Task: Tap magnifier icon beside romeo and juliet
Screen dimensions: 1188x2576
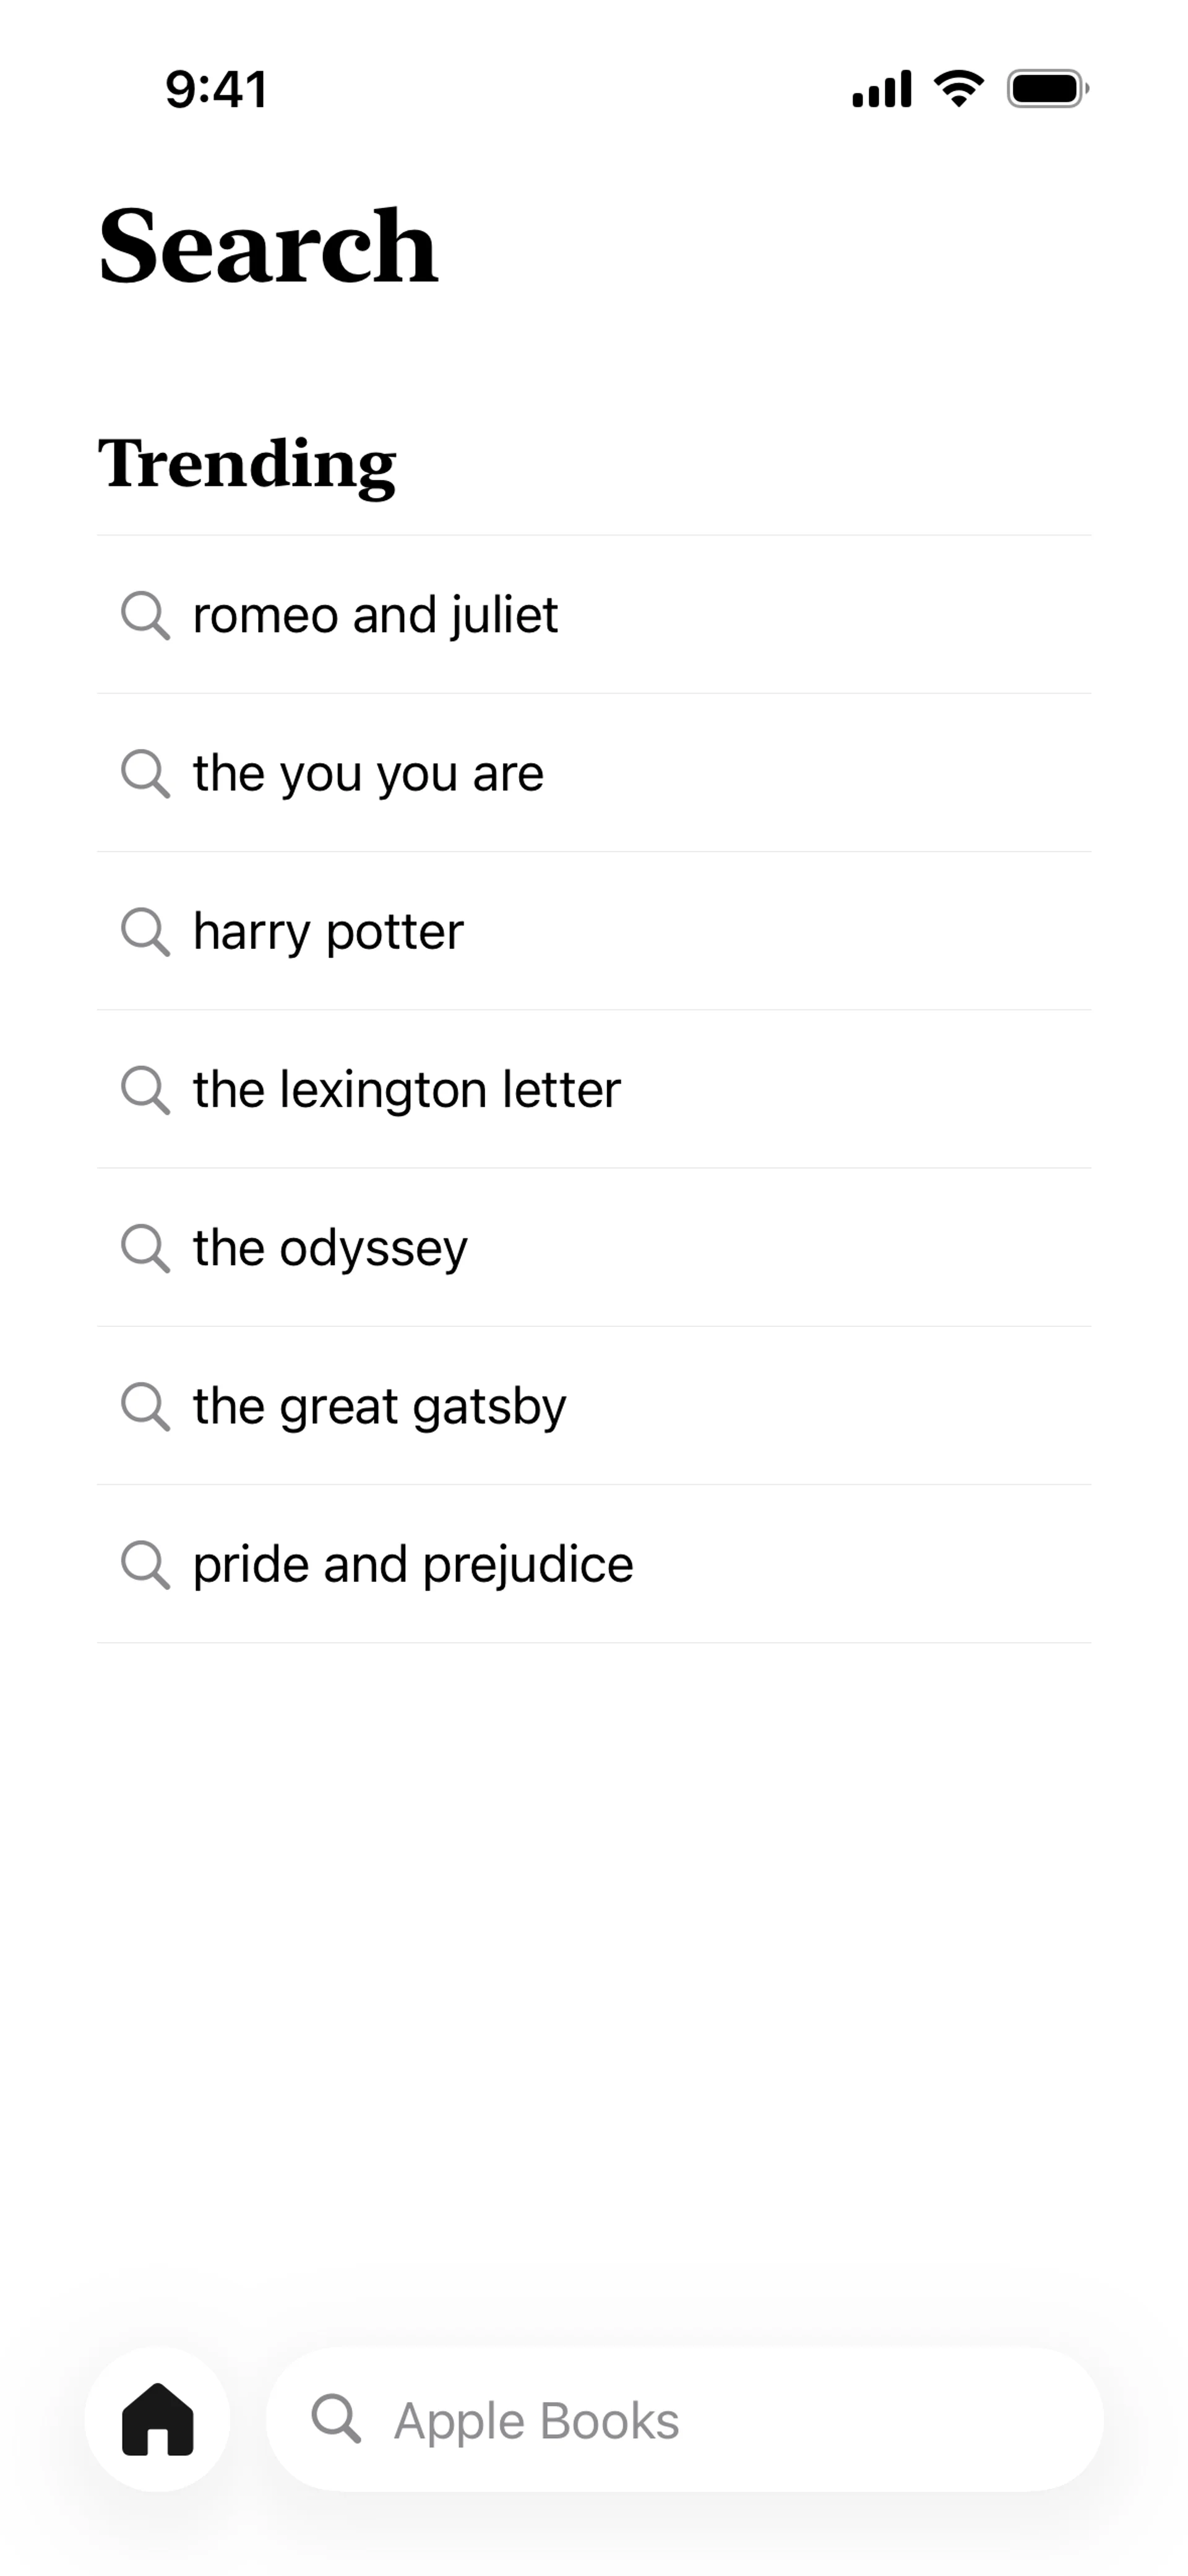Action: pyautogui.click(x=145, y=614)
